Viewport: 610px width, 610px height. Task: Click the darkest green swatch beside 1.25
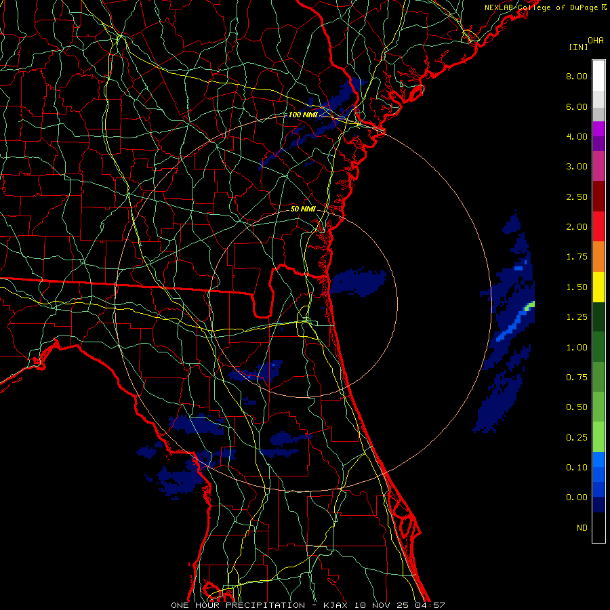point(598,317)
